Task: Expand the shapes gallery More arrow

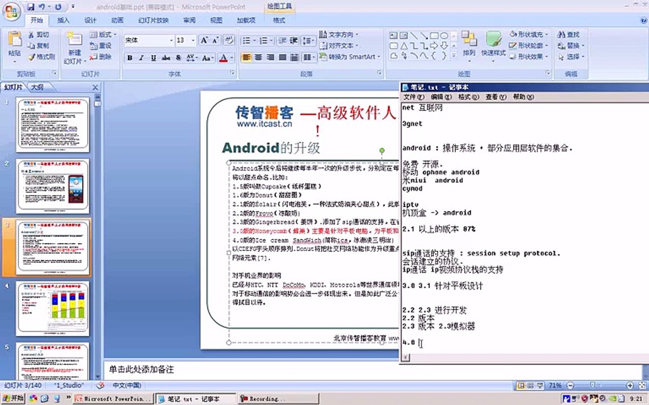Action: tap(454, 55)
